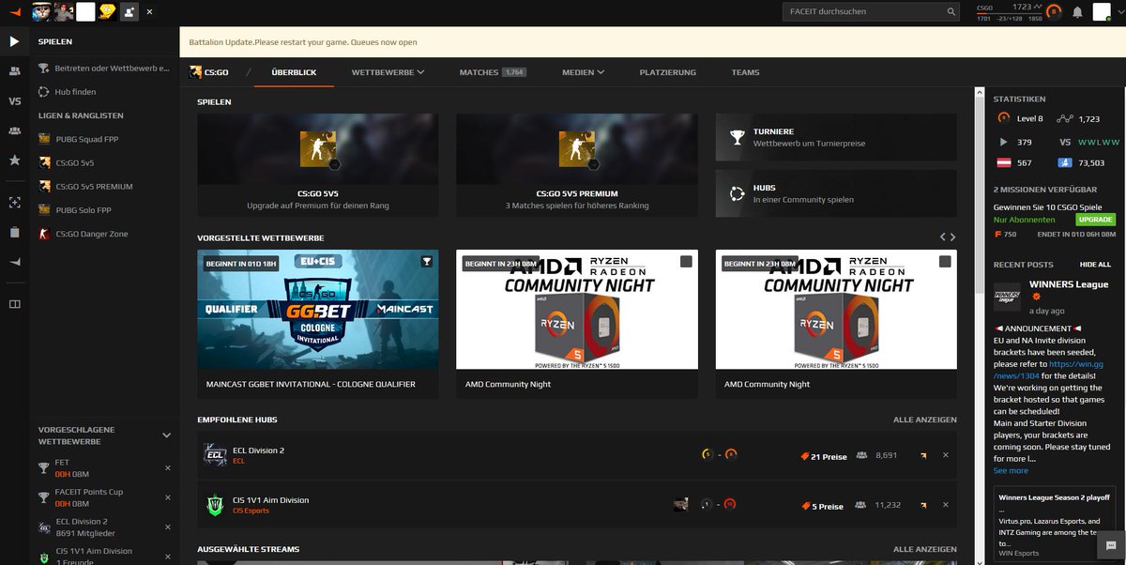
Task: Open the clipboard icon in left rail
Action: (x=14, y=232)
